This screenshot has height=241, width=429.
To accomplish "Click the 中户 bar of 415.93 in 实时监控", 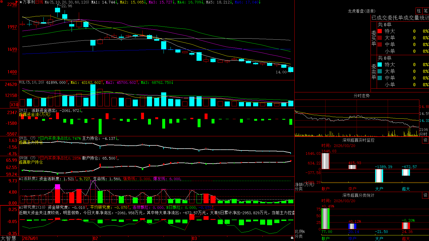I will 352,167.
